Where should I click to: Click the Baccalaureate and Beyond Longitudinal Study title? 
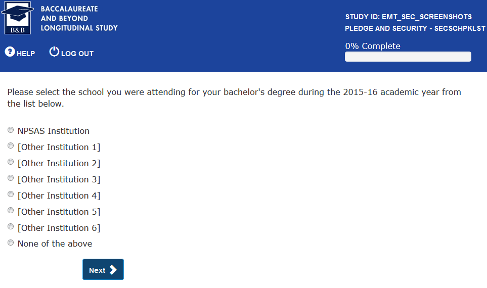(x=79, y=19)
